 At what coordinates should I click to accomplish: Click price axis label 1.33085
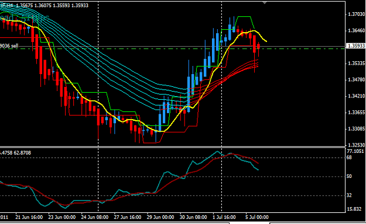356,129
